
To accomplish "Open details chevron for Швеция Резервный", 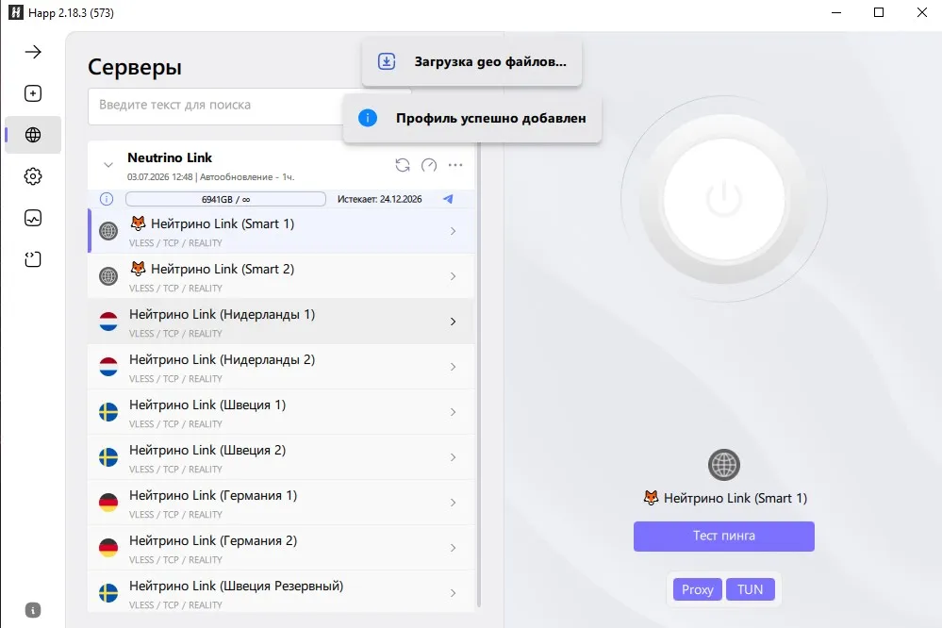I will 453,593.
